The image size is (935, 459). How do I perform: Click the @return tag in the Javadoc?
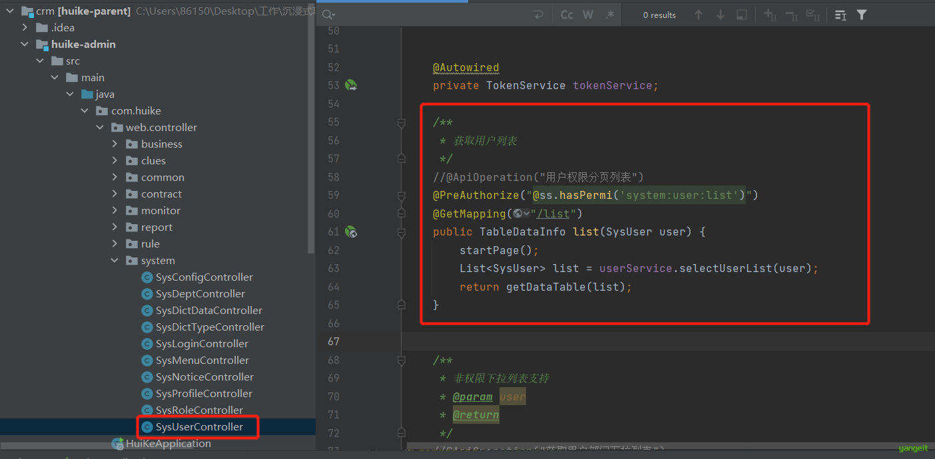475,415
